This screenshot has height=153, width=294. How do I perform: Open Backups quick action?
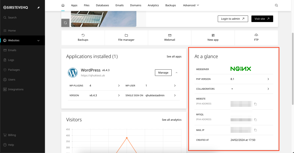[83, 38]
